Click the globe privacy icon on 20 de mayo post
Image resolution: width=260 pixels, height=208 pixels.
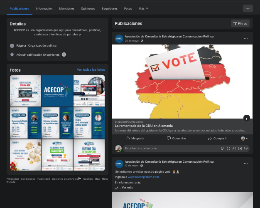[x=142, y=41]
